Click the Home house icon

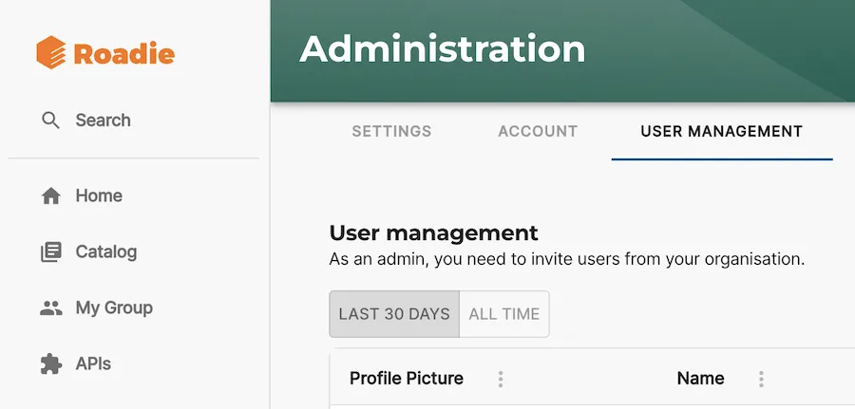[x=51, y=196]
